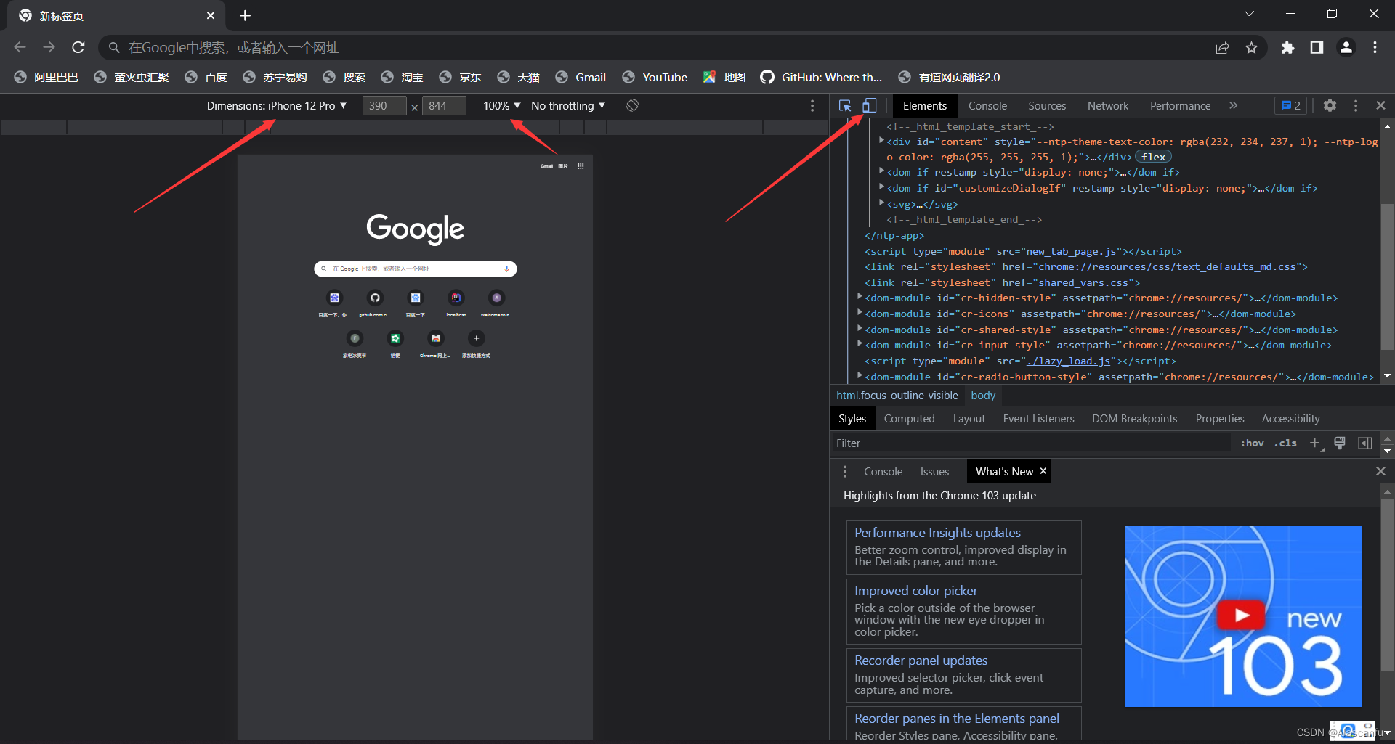Focus the styles Filter field
This screenshot has width=1395, height=744.
[1032, 443]
